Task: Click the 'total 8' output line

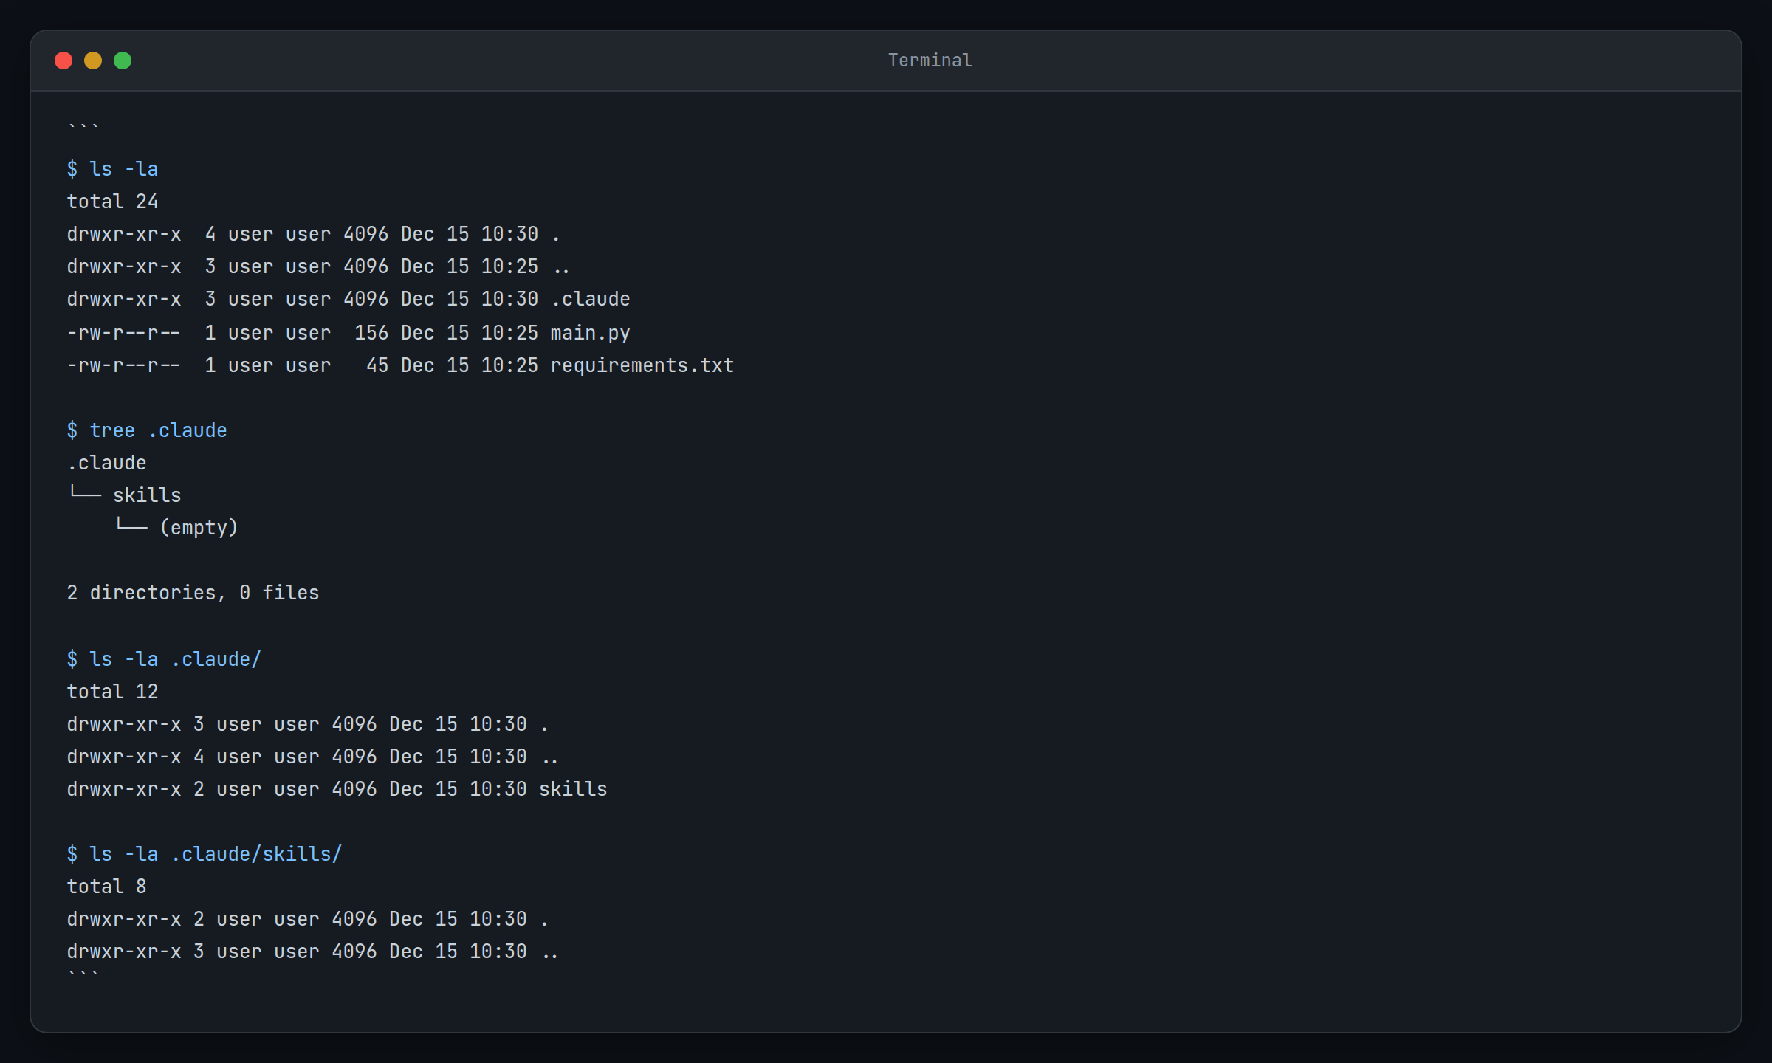Action: (106, 886)
